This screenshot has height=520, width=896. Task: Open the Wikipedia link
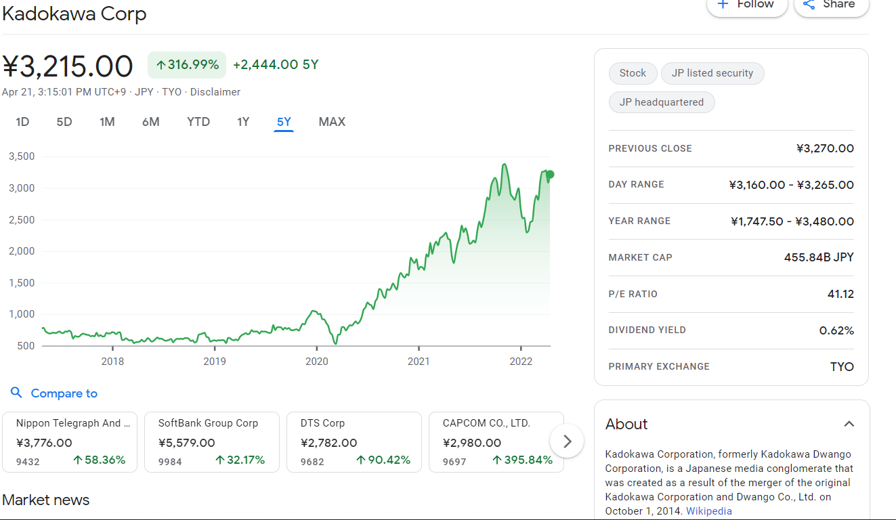click(x=709, y=511)
